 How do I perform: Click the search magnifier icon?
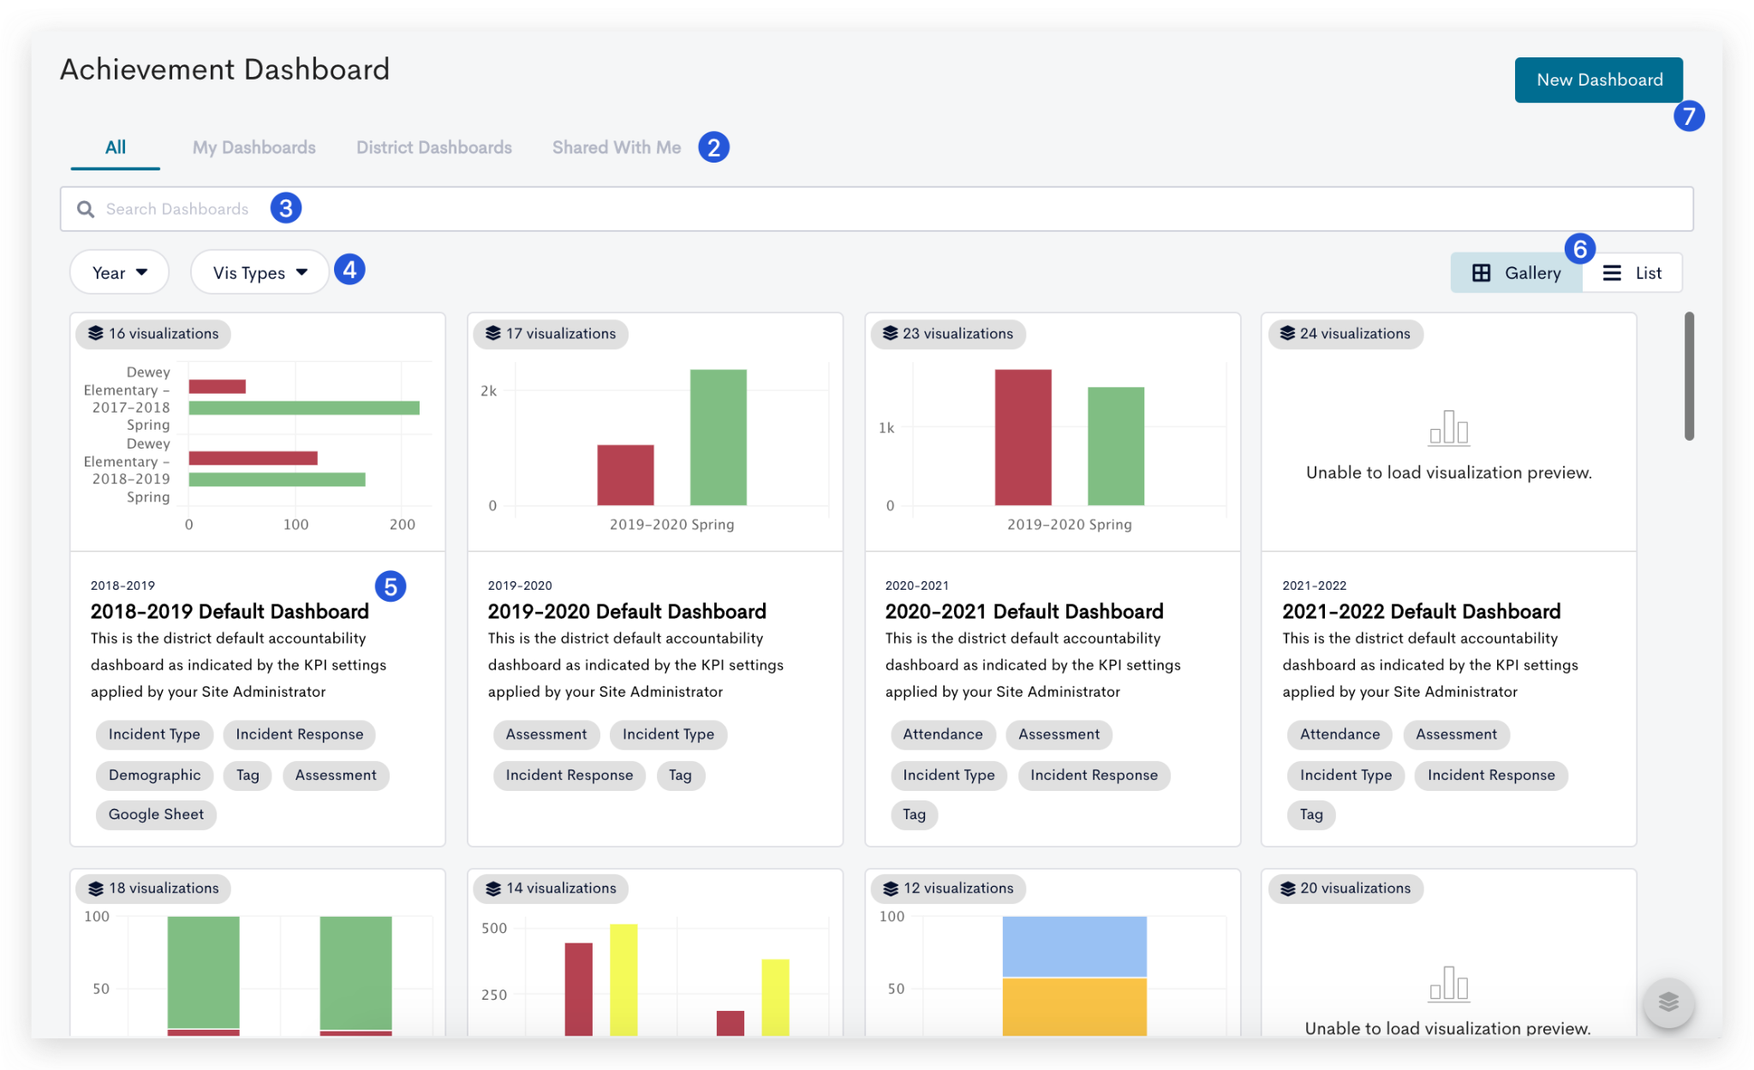[x=86, y=209]
